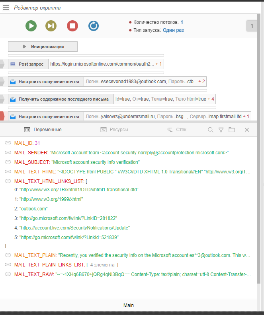Click mail icon of firstmail setup action

pos(13,117)
